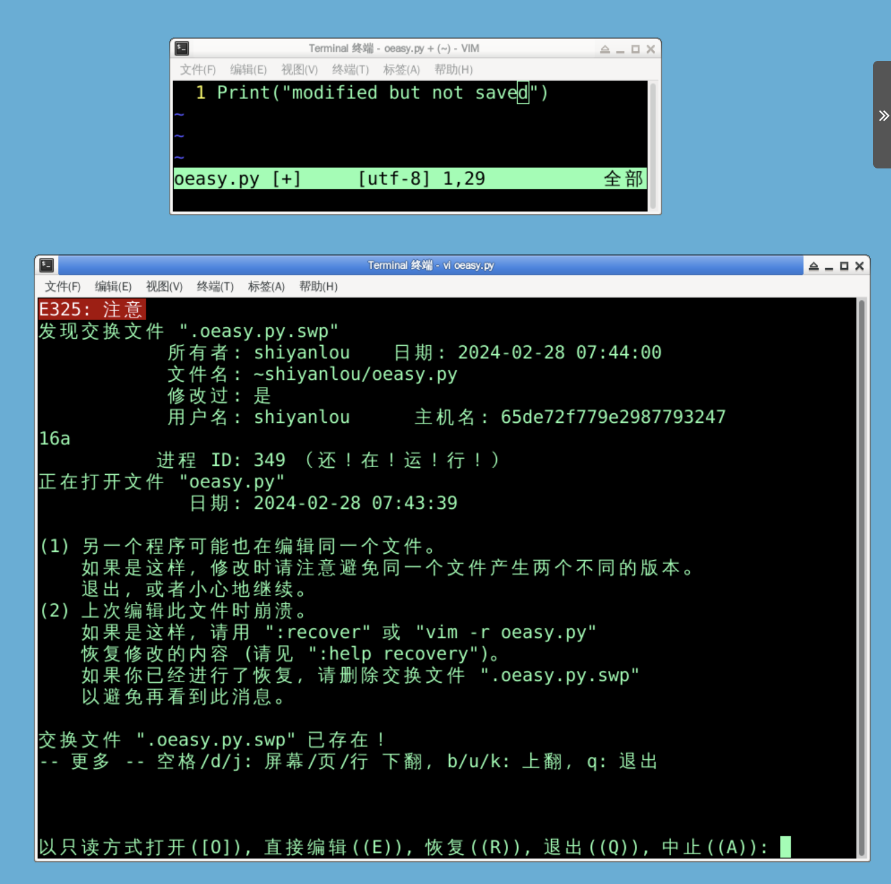891x884 pixels.
Task: Click line '(1) 另一个程序可能也在编辑同一个文件。'
Action: pyautogui.click(x=239, y=546)
